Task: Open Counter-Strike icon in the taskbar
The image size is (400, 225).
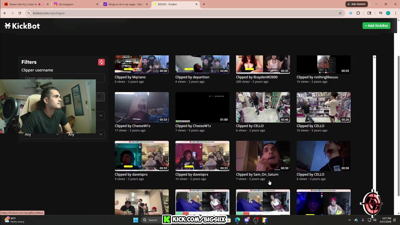Action: pos(265,220)
